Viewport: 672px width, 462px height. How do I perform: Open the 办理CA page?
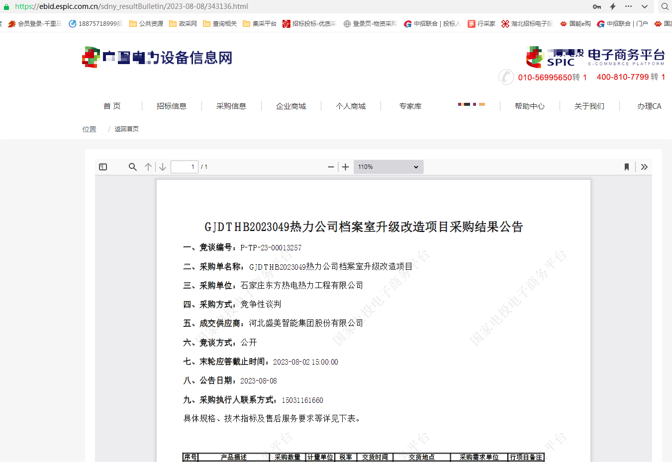[x=649, y=106]
